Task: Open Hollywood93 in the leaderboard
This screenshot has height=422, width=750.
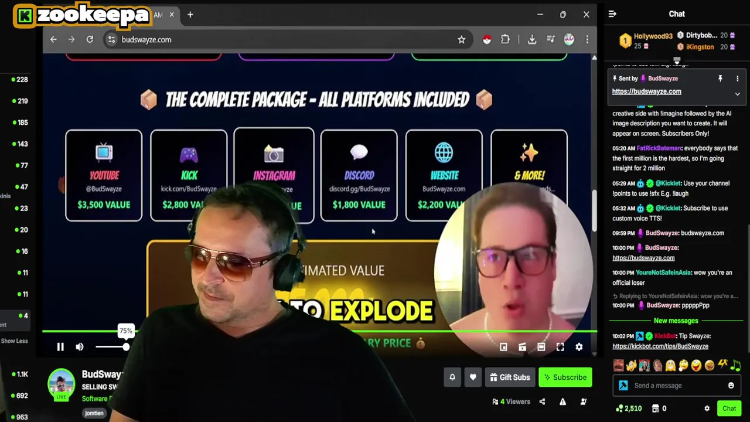Action: 653,36
